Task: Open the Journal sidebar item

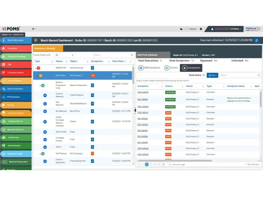Action: pos(16,105)
